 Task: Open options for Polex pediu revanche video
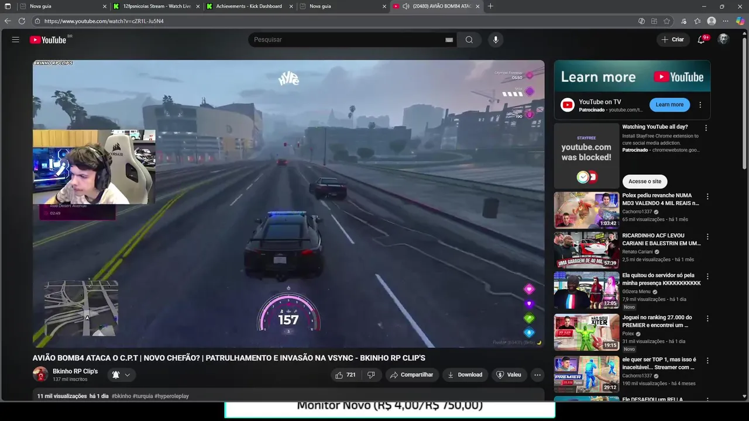pyautogui.click(x=707, y=196)
